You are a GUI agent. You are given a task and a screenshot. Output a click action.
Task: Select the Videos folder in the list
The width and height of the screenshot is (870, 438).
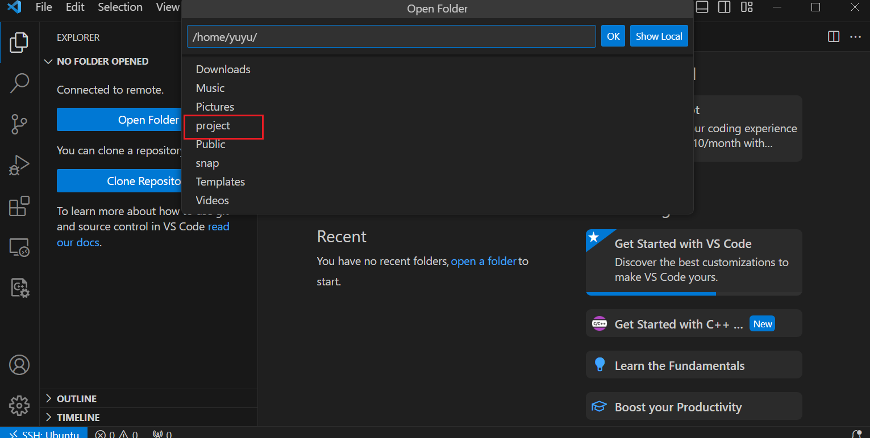point(438,200)
